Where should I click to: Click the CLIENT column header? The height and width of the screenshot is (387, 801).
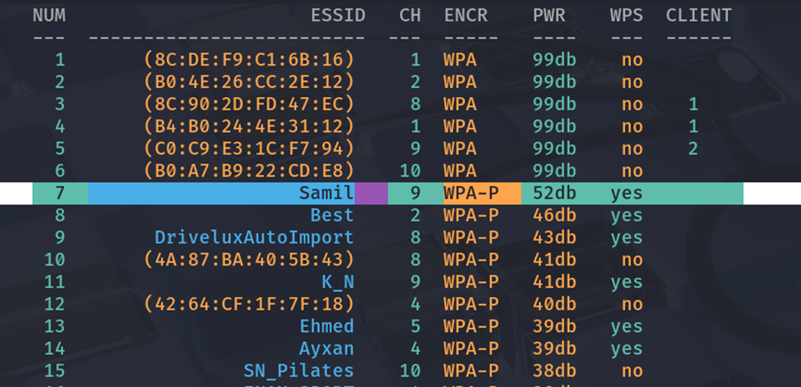(698, 16)
